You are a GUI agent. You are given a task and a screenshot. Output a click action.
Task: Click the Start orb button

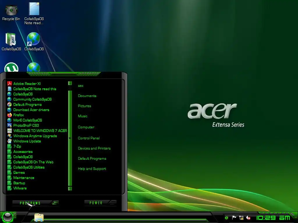[x=8, y=217]
